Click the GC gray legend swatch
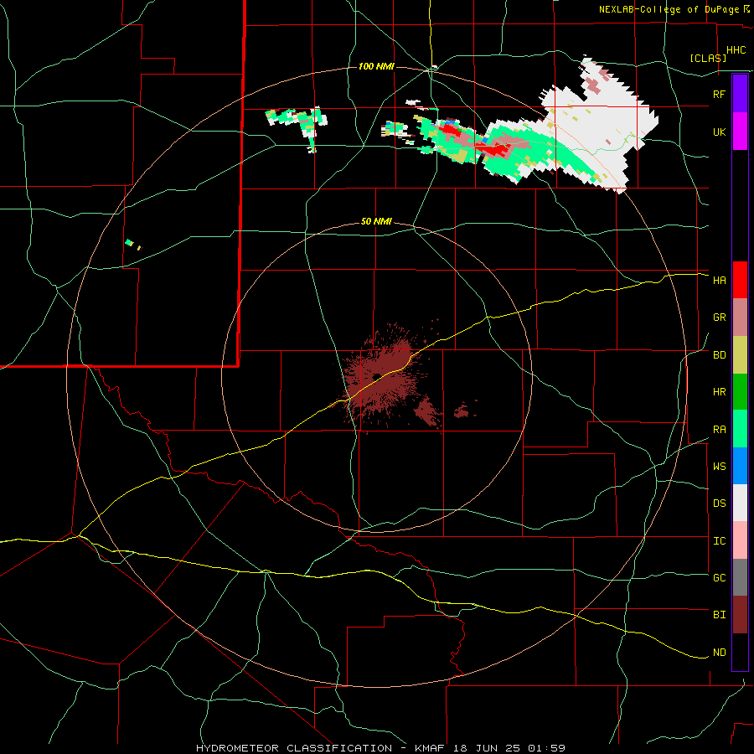The image size is (754, 754). point(740,577)
